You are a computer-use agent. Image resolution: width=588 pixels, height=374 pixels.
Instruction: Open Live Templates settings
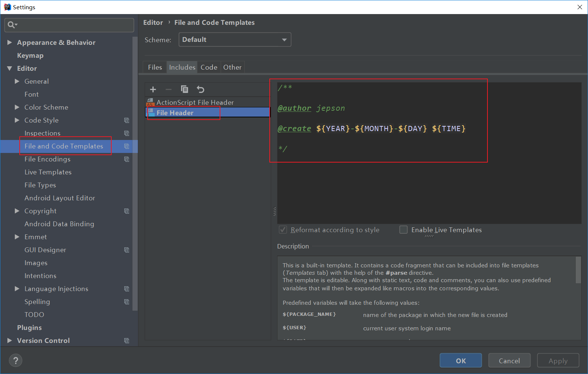tap(48, 172)
